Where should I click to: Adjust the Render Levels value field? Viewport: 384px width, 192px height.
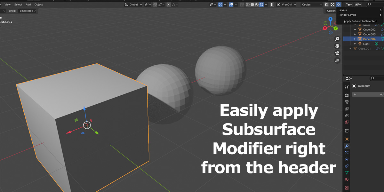(360, 15)
